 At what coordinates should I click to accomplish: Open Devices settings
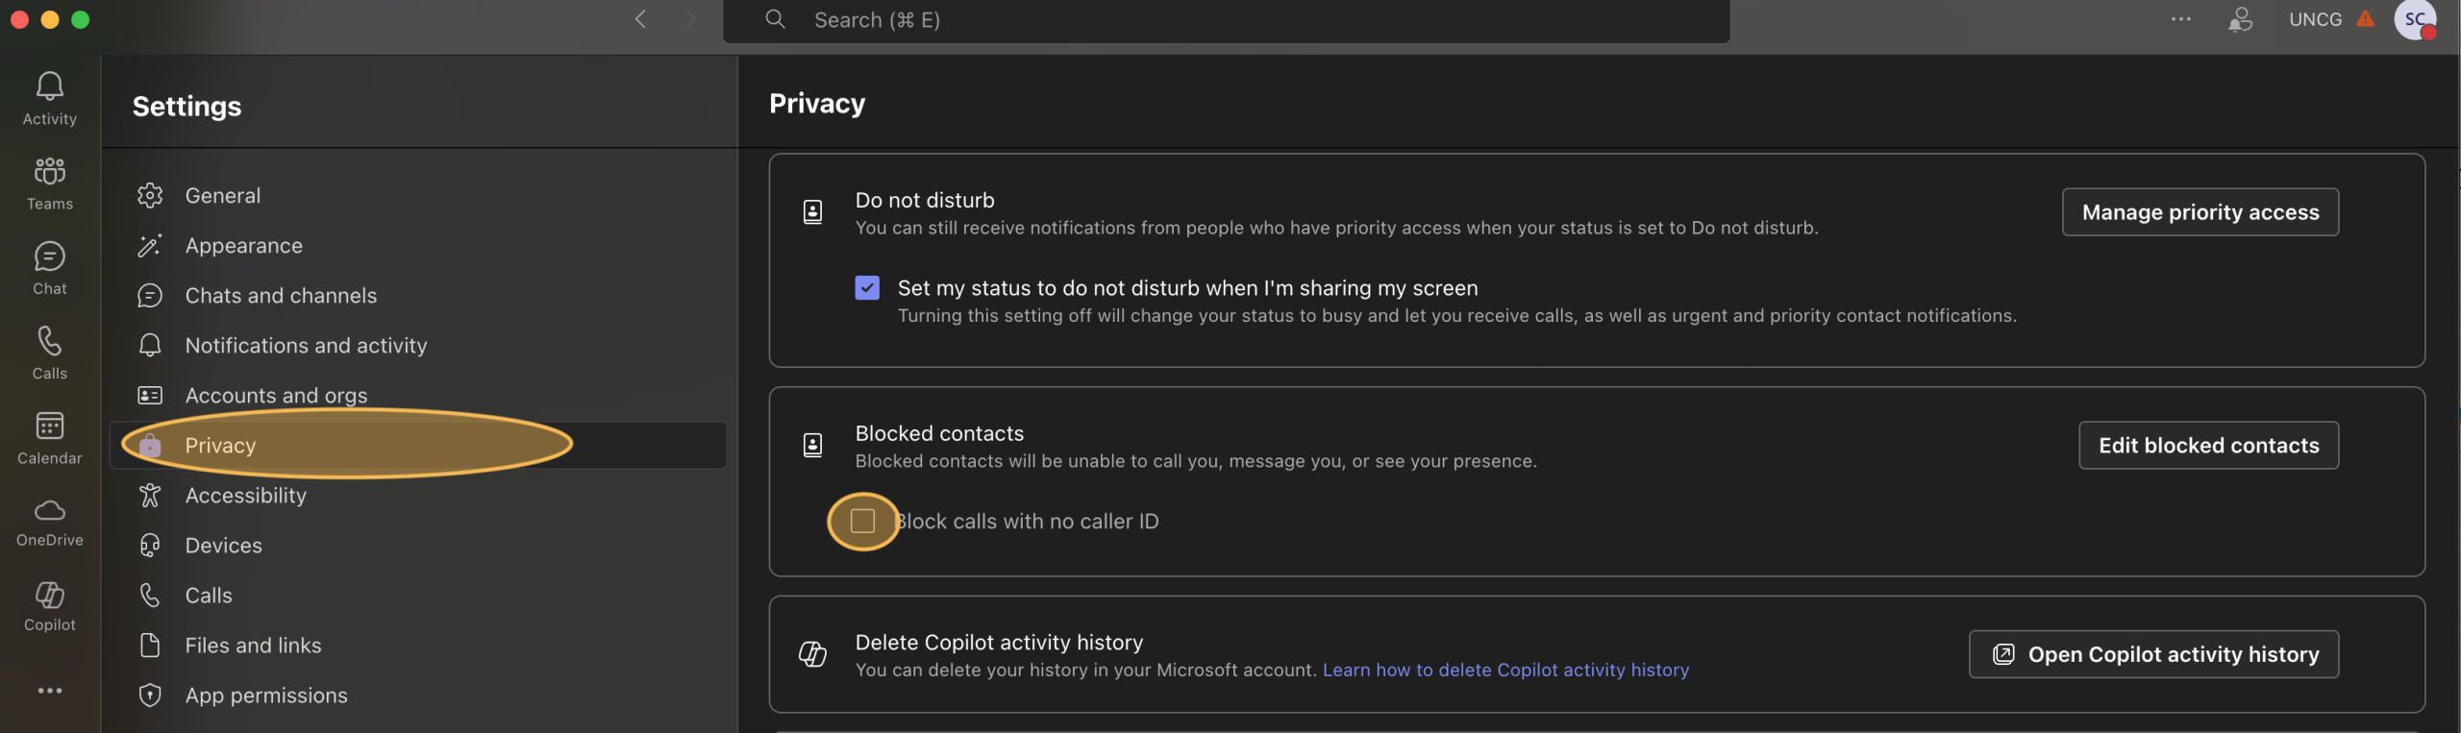click(418, 545)
